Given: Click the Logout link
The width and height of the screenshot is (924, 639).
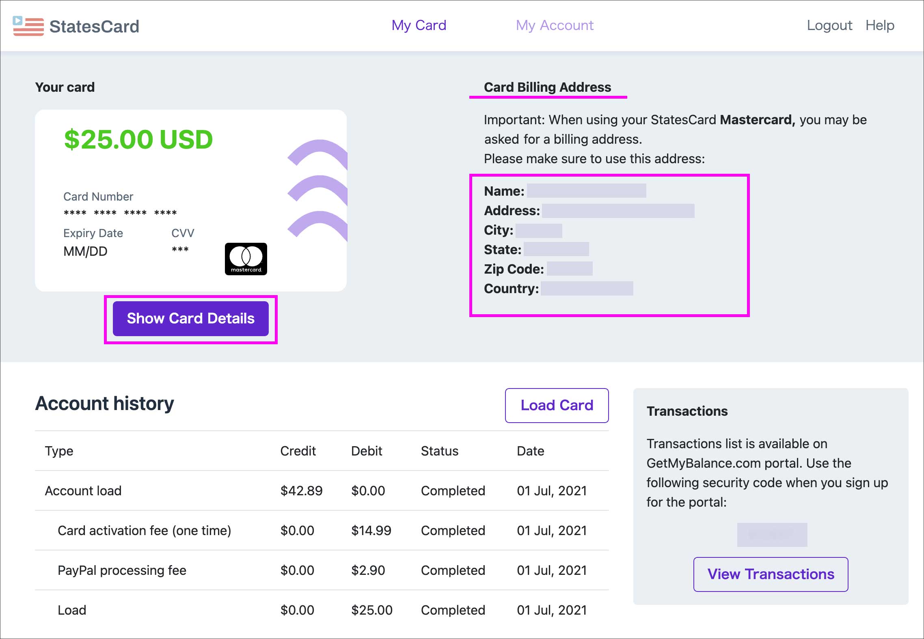Looking at the screenshot, I should (829, 25).
